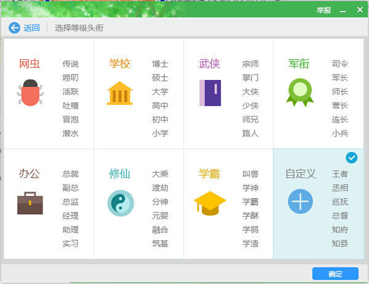
Task: Click the 吐槽 rank text
Action: (x=70, y=105)
